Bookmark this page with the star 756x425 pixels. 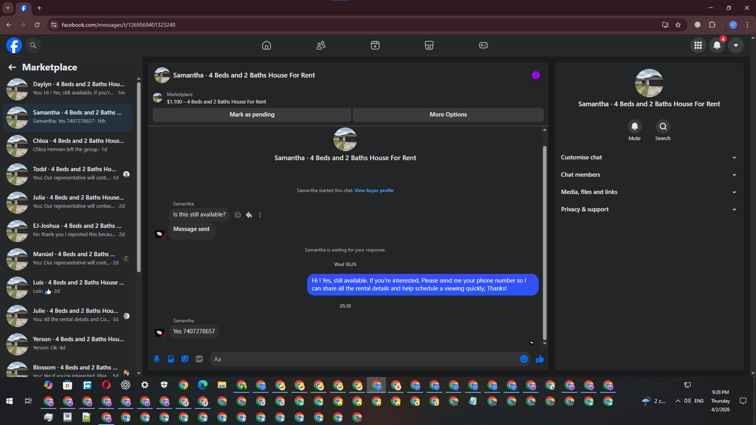(x=678, y=25)
